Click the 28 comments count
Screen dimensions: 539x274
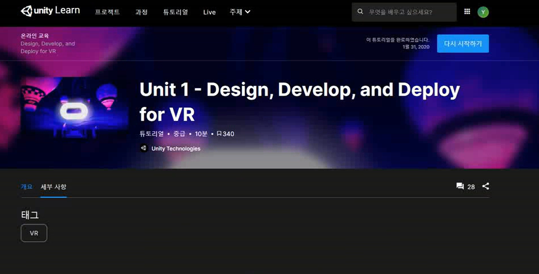point(471,186)
